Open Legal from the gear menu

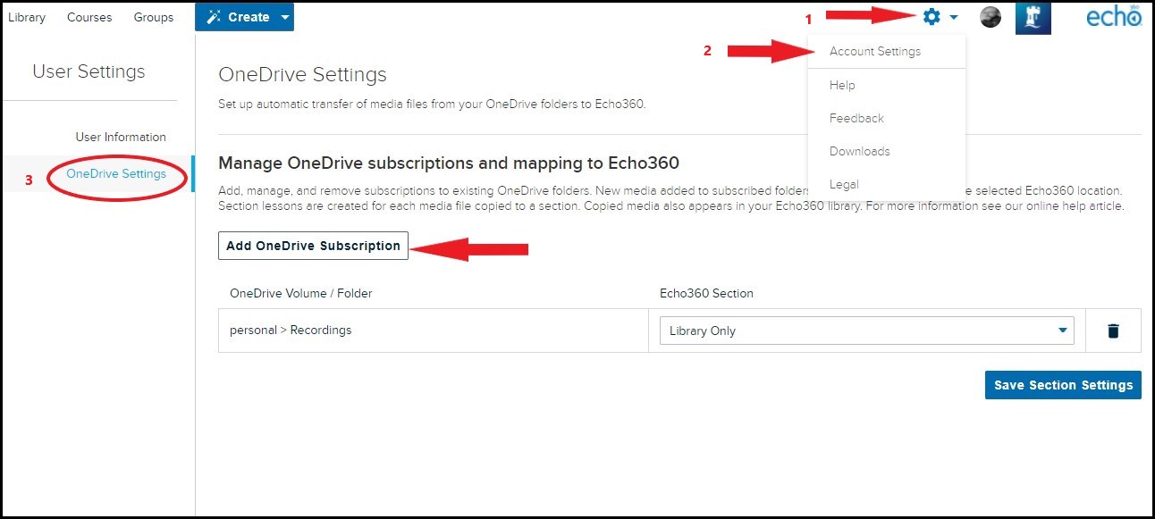coord(844,184)
